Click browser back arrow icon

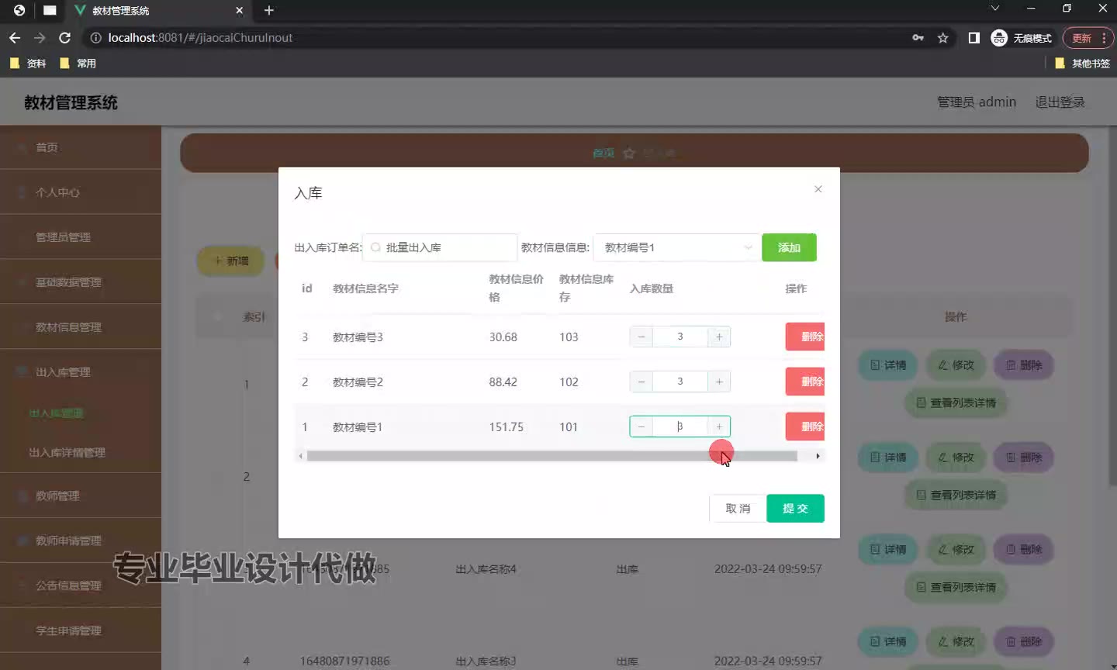click(x=15, y=37)
